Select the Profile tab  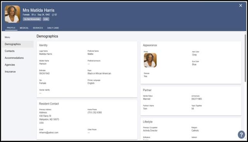pos(11,28)
